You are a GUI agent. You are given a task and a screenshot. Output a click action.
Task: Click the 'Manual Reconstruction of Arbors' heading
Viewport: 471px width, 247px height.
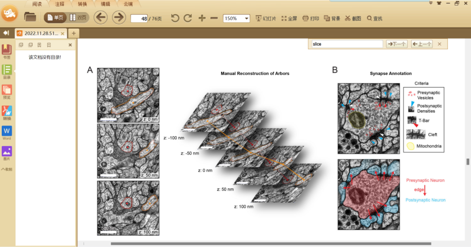click(255, 74)
